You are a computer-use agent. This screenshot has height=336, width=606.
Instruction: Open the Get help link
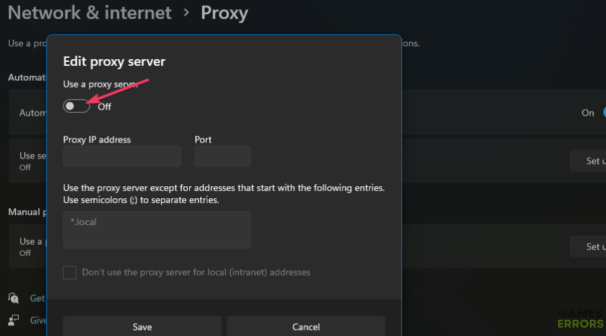tap(38, 298)
